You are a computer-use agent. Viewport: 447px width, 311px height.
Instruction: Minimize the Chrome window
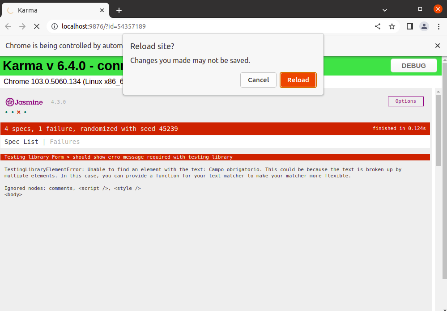click(x=402, y=10)
